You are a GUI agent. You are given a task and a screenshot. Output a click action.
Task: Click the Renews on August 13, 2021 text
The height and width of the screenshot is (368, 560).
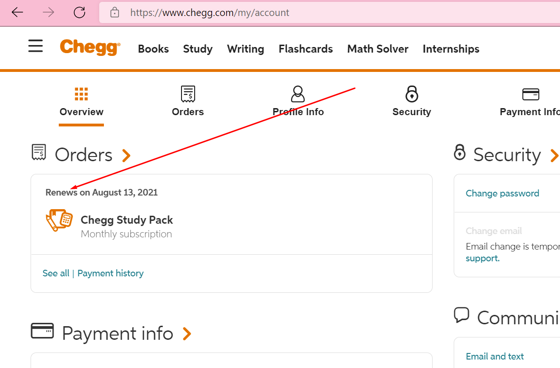102,192
